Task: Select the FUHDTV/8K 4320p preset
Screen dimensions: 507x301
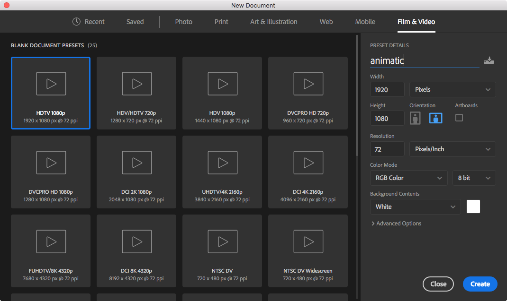Action: (50, 251)
